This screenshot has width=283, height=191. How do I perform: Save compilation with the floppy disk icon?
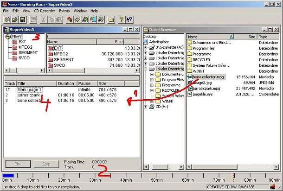click(x=23, y=19)
